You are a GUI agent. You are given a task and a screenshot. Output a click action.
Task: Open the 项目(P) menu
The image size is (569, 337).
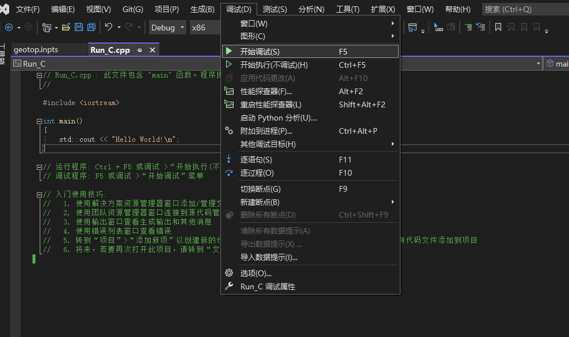167,9
